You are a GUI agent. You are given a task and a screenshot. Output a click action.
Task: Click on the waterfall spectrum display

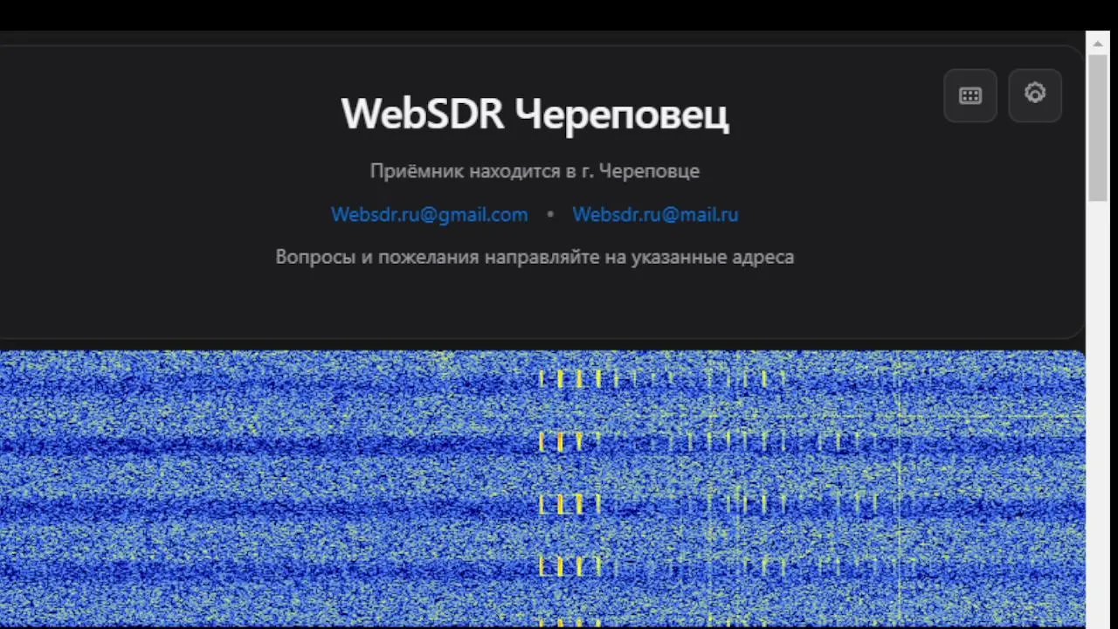[x=542, y=489]
